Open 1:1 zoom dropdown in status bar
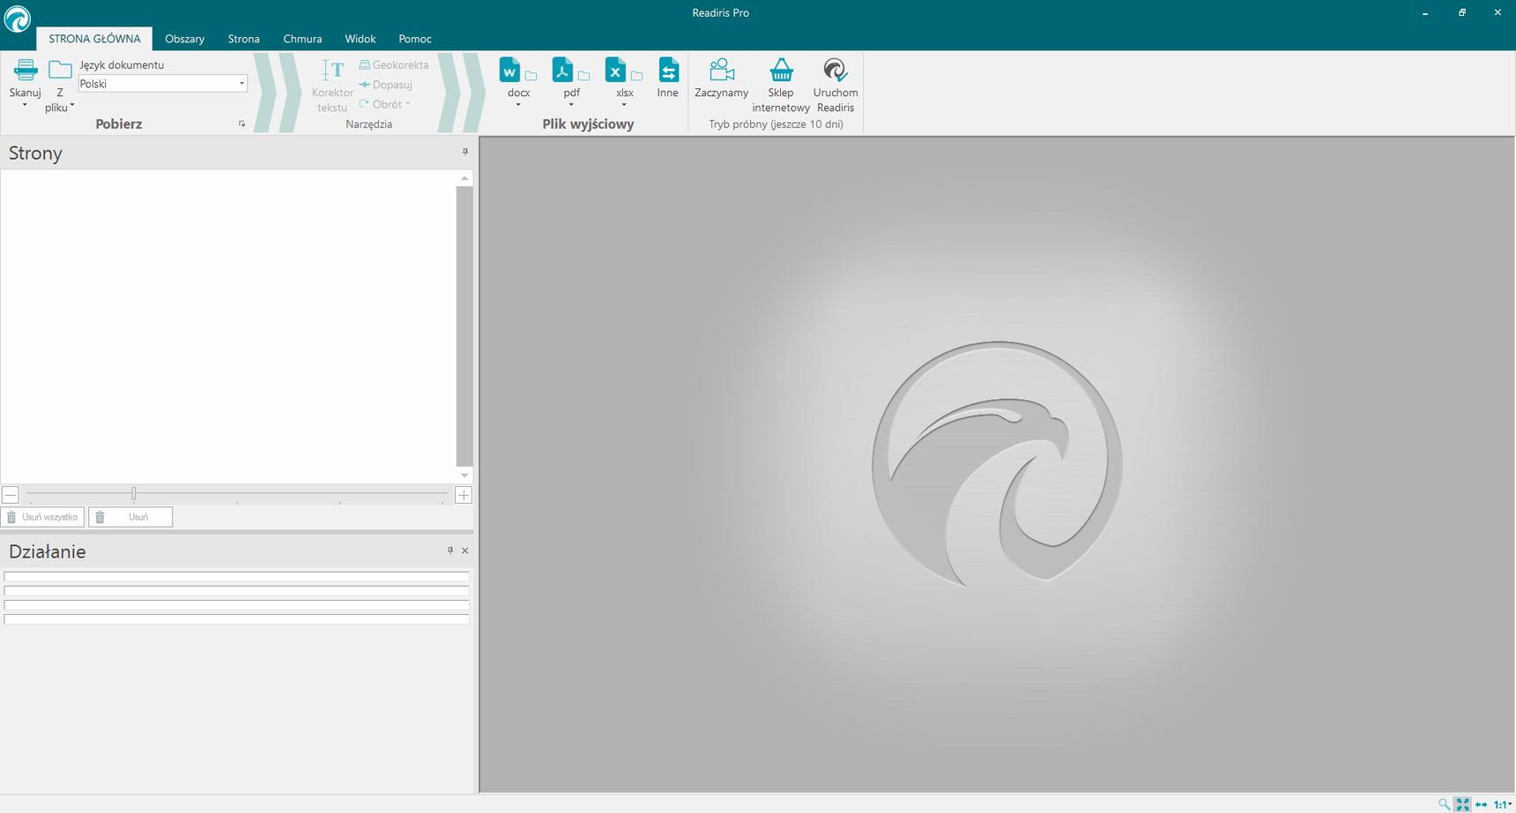The width and height of the screenshot is (1516, 813). pyautogui.click(x=1503, y=804)
